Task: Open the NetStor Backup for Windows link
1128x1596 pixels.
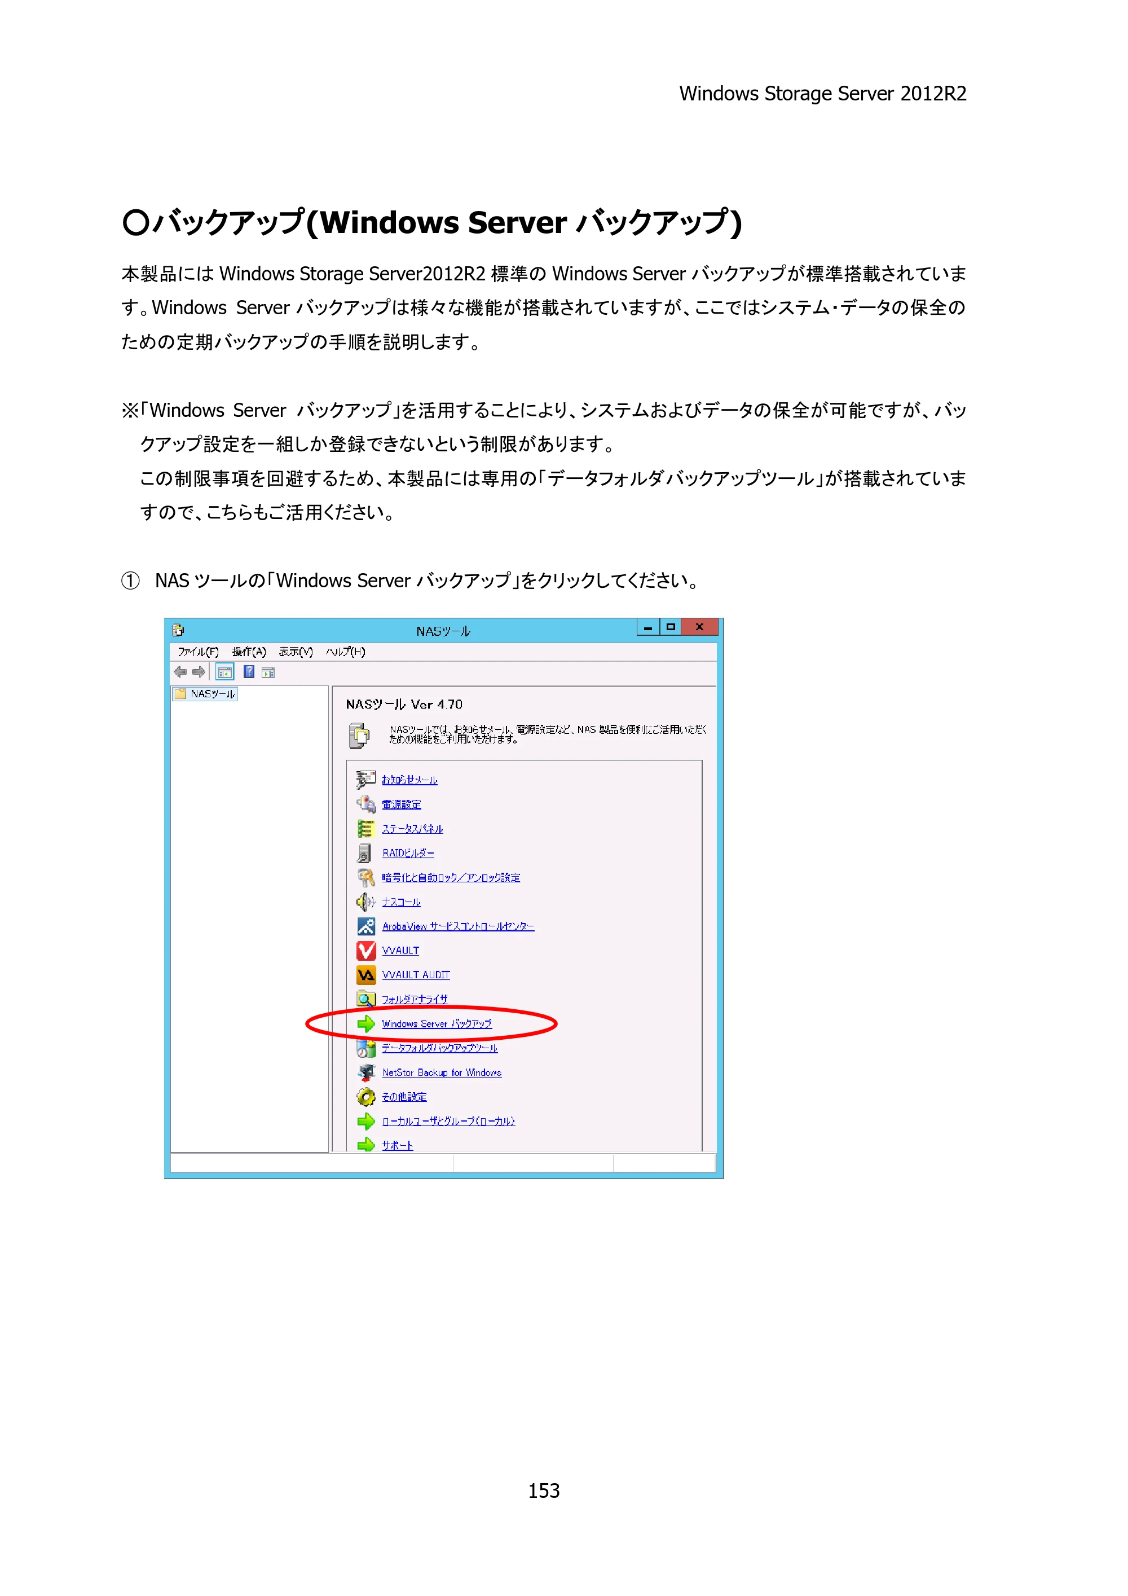Action: point(442,1072)
